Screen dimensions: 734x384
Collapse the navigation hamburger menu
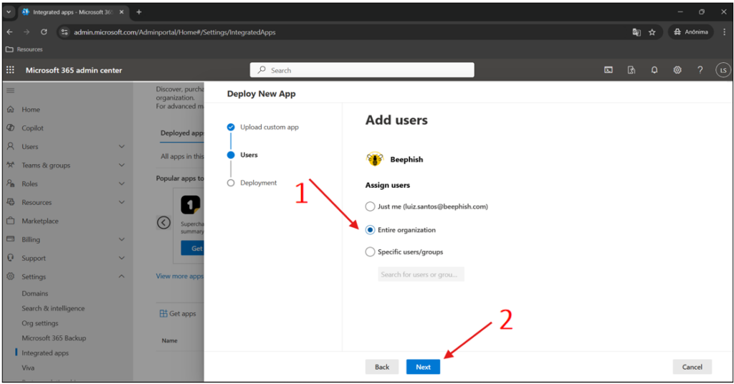pos(10,90)
